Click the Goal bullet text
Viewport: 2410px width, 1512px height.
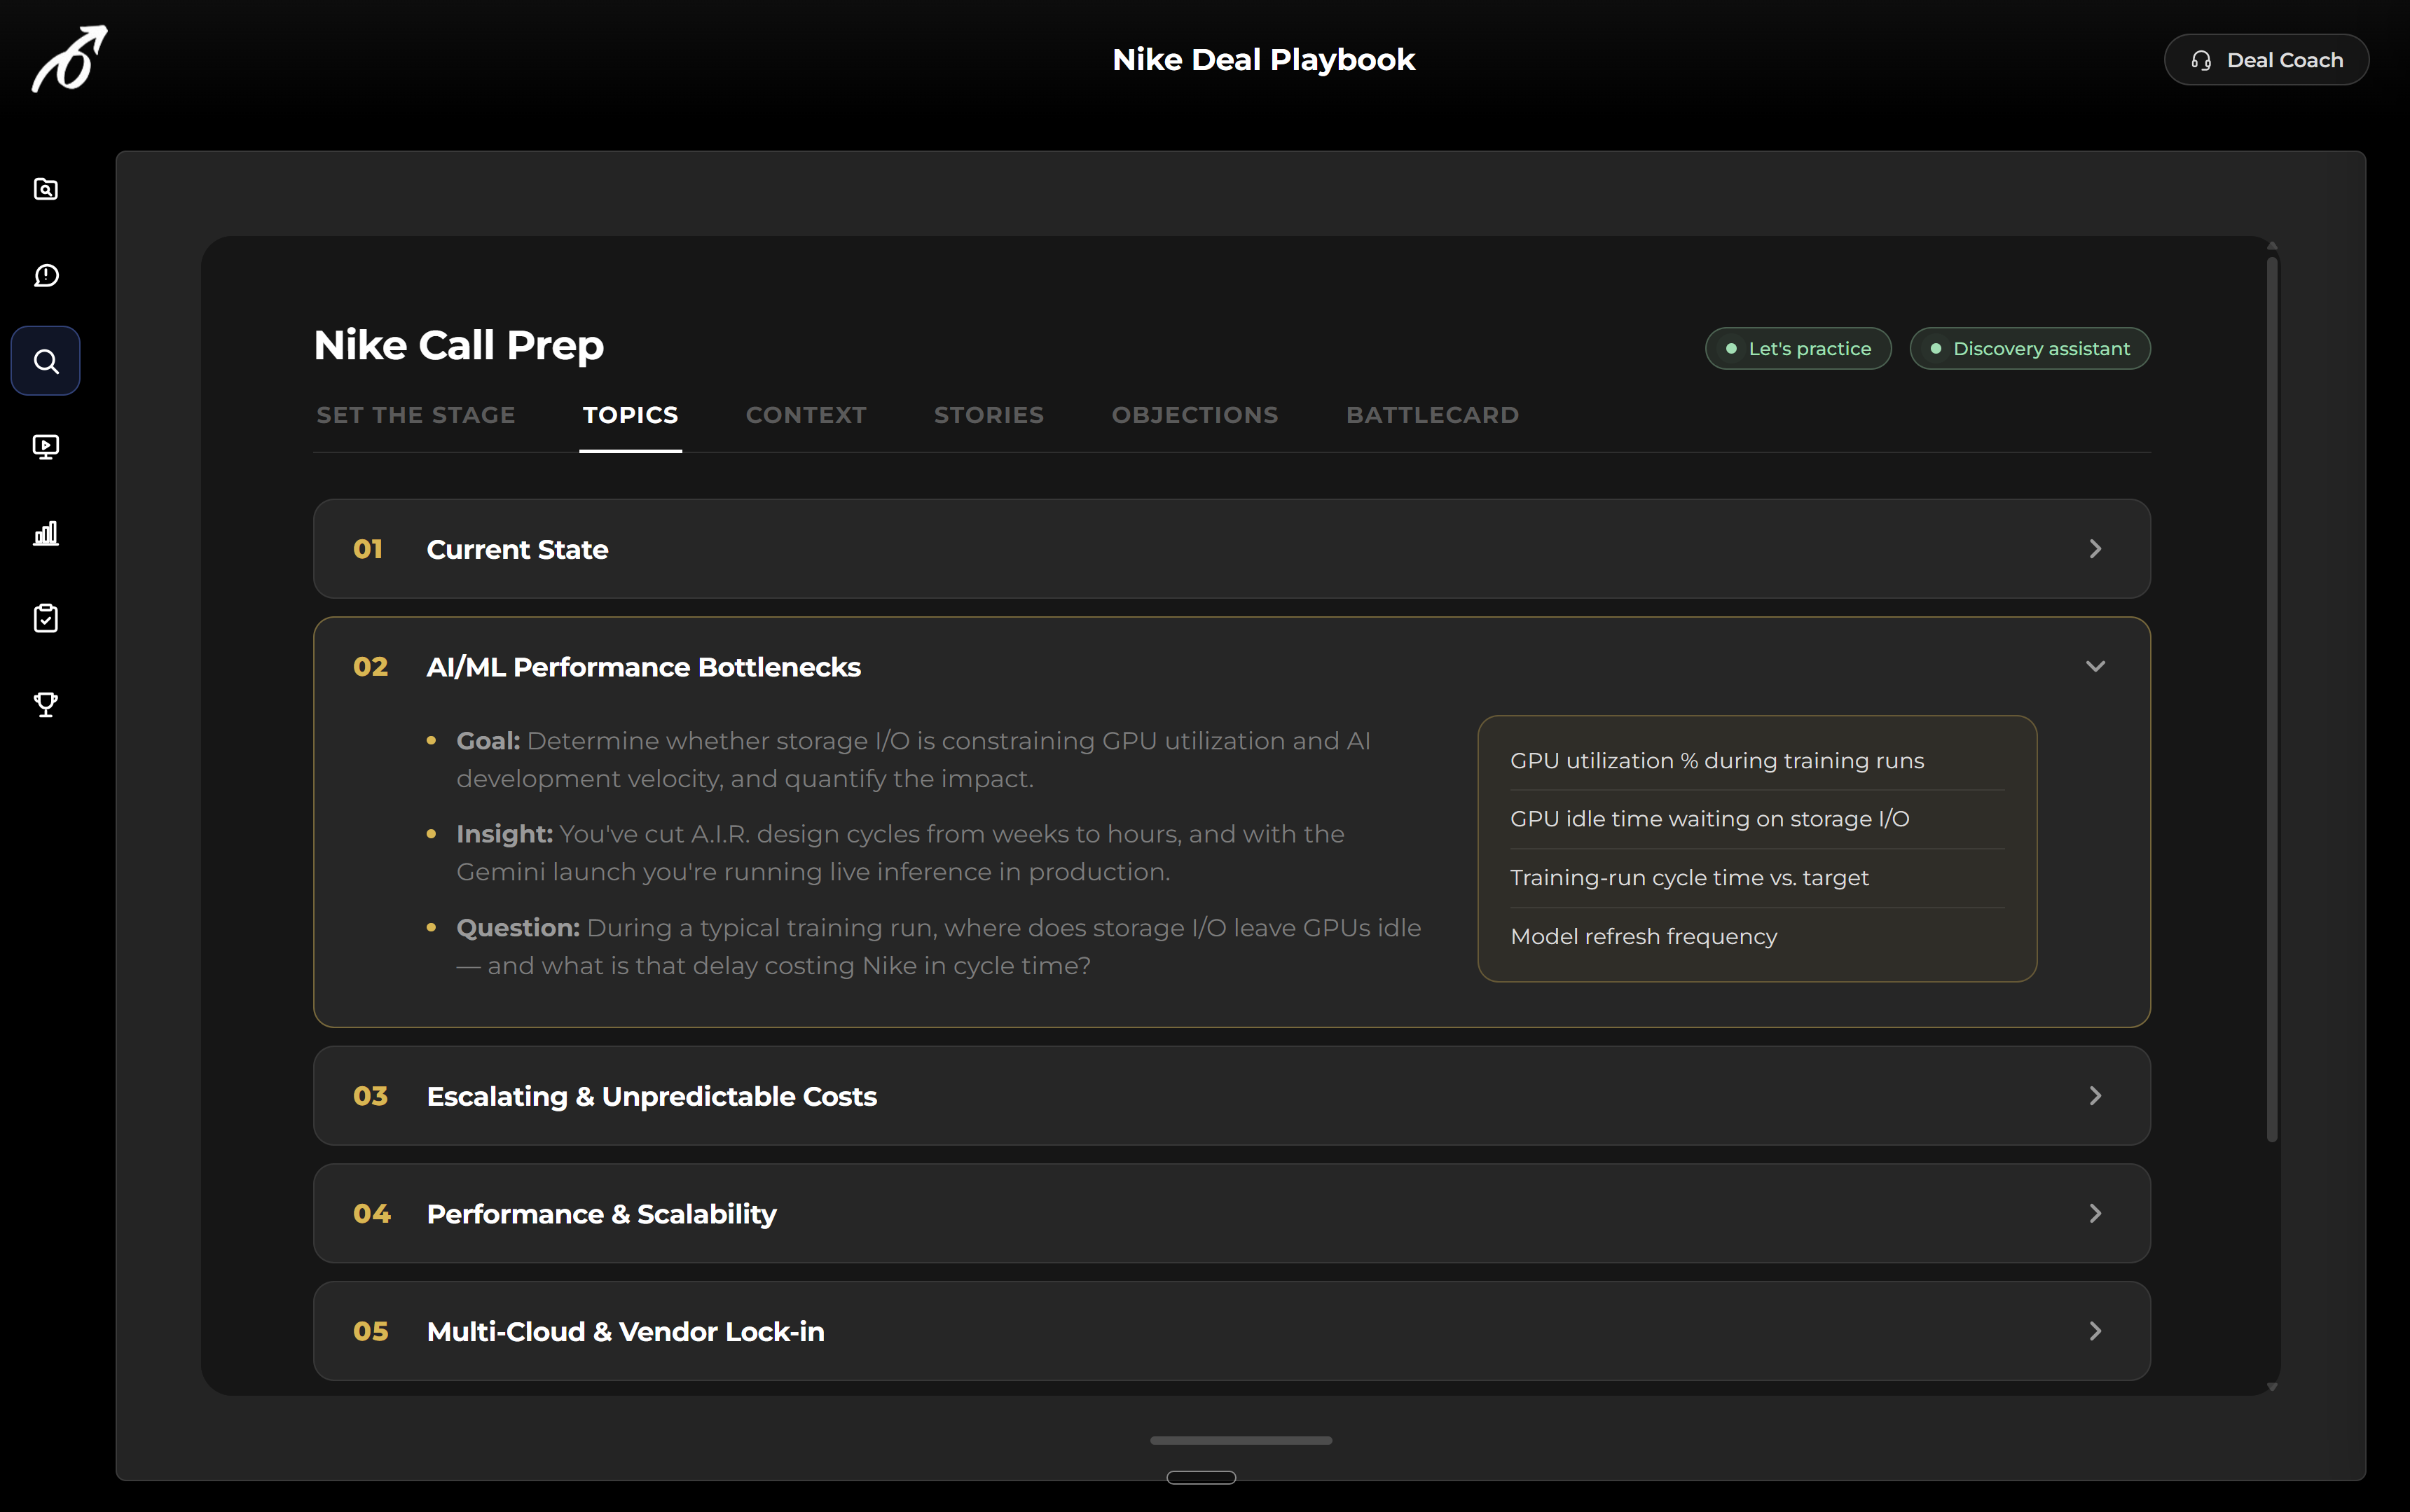click(912, 760)
